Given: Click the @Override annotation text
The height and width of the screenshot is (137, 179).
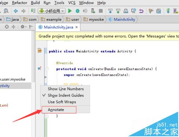Looking at the screenshot, I should (64, 63).
